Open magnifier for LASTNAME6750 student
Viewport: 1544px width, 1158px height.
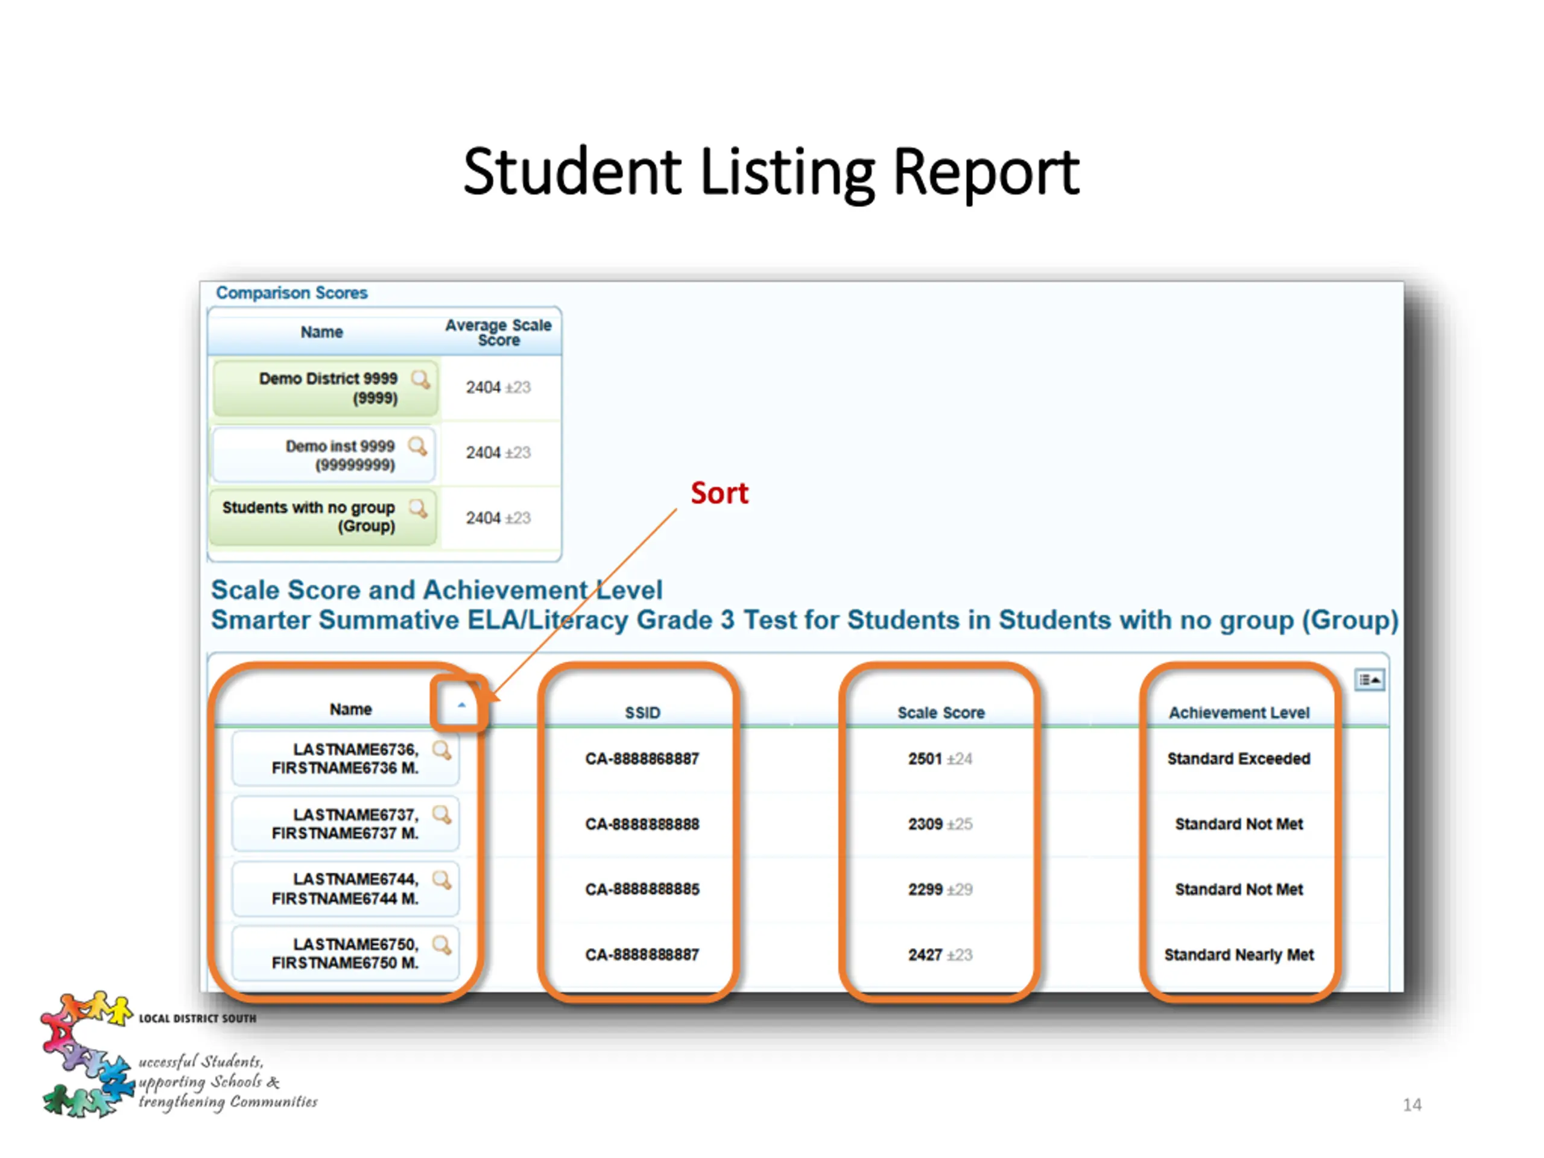pos(441,945)
